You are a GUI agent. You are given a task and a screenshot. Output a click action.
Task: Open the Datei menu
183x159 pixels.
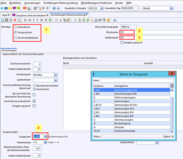point(3,3)
